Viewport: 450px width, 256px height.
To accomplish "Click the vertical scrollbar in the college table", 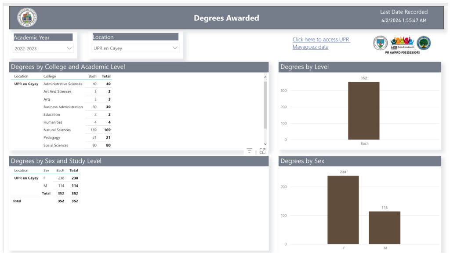I will (265, 106).
